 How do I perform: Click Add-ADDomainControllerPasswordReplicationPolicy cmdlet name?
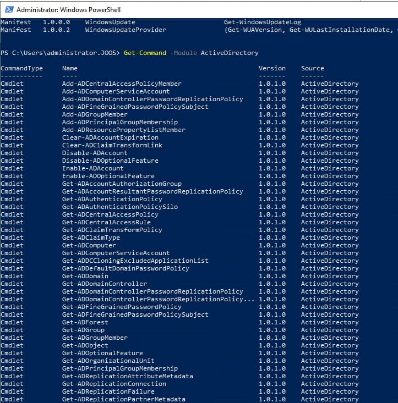[x=152, y=99]
